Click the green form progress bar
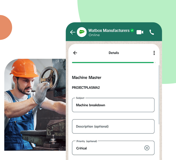This screenshot has width=176, height=160. (x=113, y=63)
